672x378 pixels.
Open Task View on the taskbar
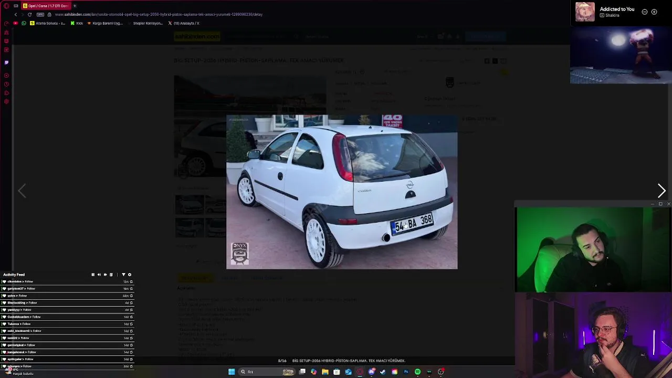(x=302, y=372)
